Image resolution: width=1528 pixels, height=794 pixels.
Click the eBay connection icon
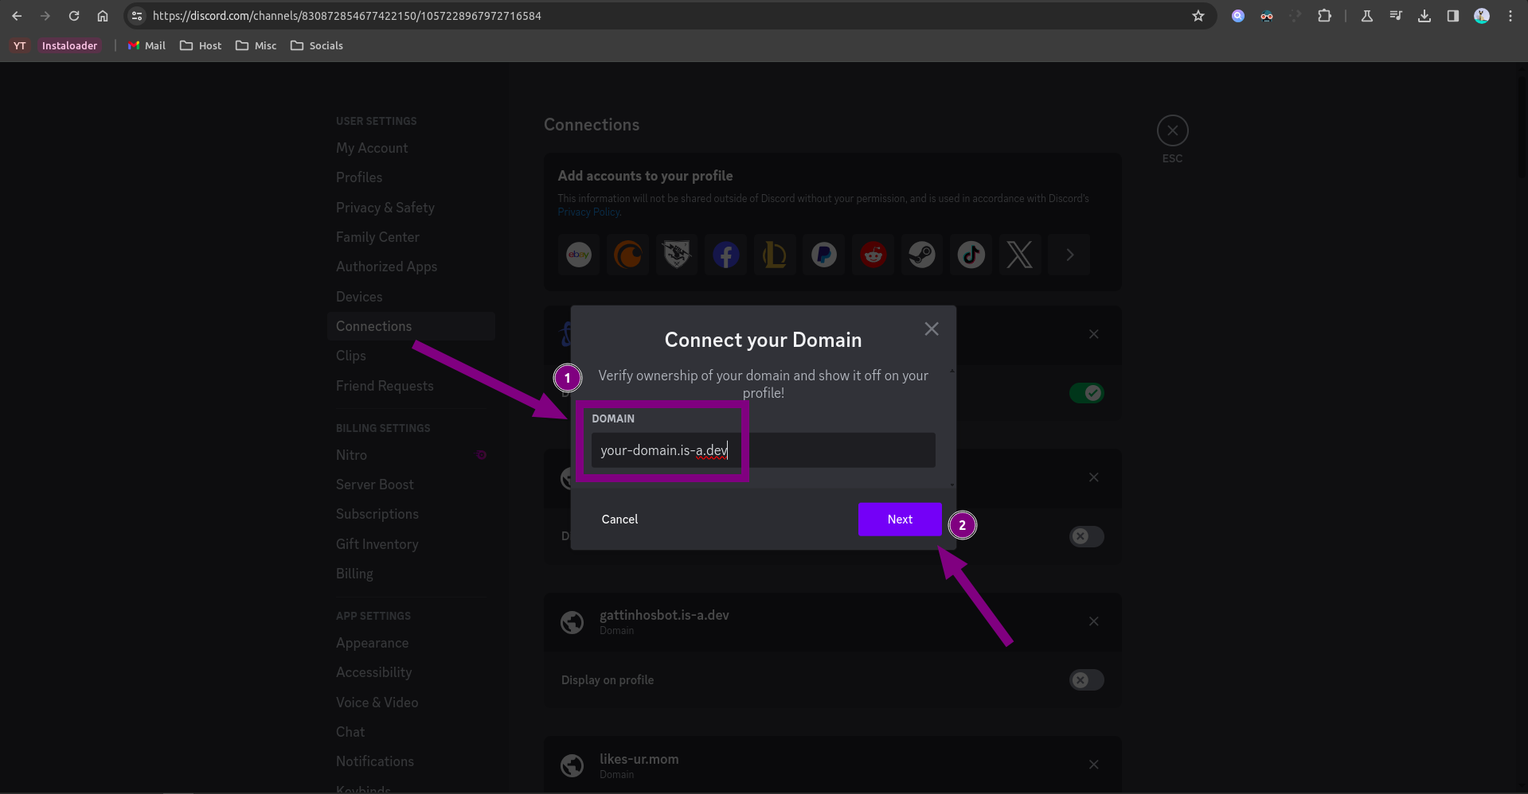pyautogui.click(x=579, y=255)
